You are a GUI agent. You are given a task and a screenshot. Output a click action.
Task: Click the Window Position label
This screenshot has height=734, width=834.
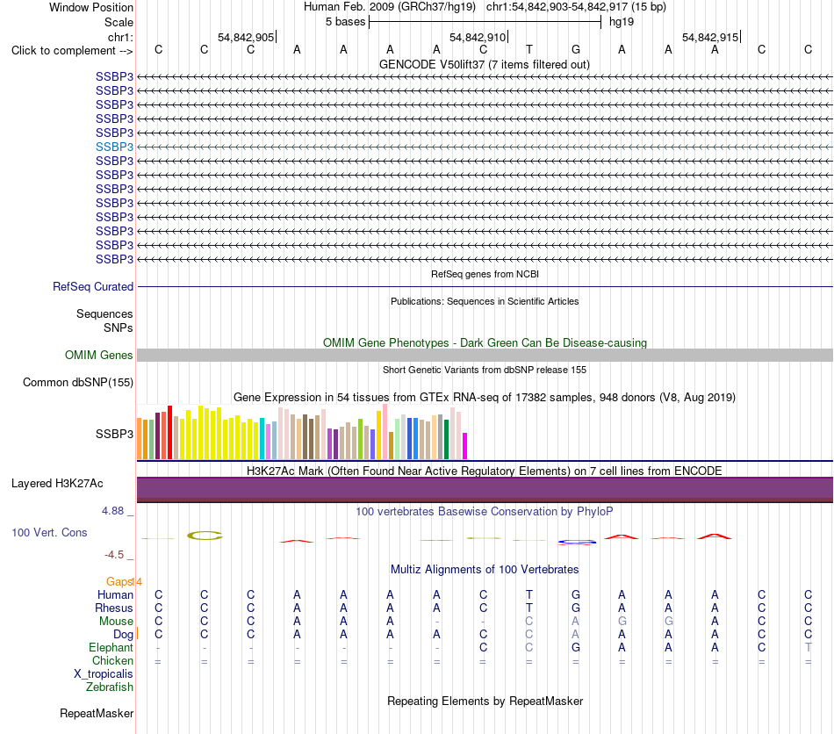click(91, 7)
